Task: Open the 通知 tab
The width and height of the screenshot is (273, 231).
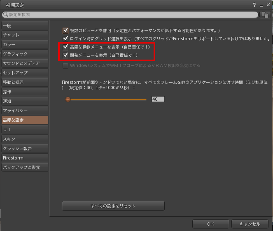Action: click(25, 101)
